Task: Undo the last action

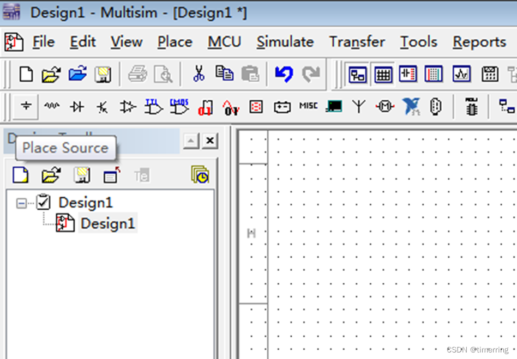Action: tap(284, 74)
